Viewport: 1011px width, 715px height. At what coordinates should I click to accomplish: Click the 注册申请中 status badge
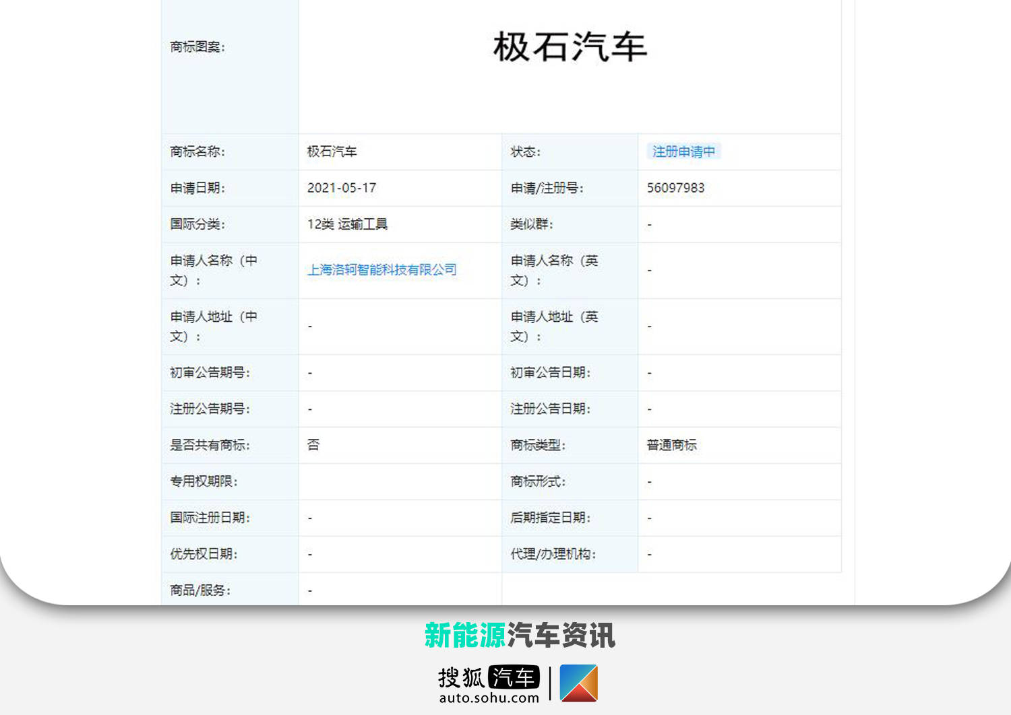683,151
